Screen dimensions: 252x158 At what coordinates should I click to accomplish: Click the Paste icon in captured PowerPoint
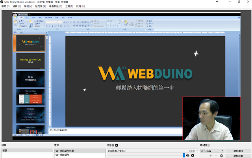coord(16,23)
